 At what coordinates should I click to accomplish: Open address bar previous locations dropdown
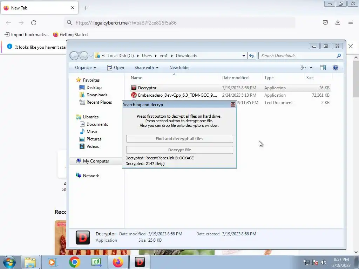[244, 56]
